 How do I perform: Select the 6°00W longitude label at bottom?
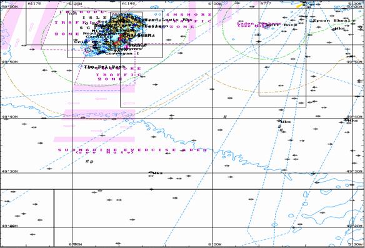tap(214, 244)
